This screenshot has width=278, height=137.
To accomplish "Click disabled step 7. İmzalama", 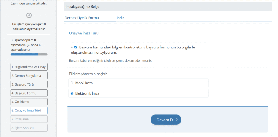I will (29, 119).
